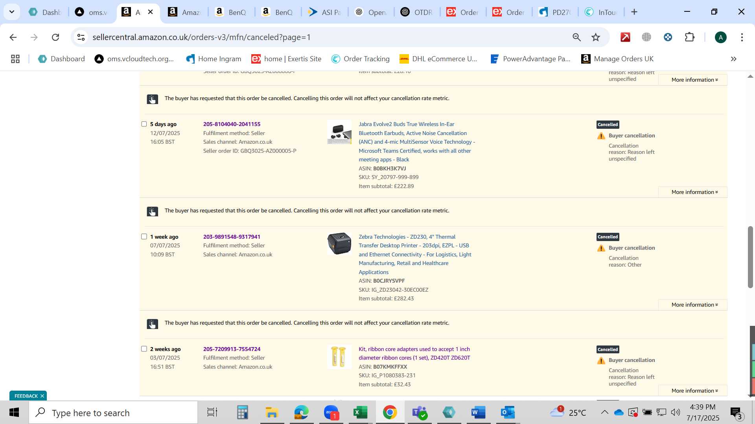Dismiss the FEEDBACK tab with X

tap(42, 396)
